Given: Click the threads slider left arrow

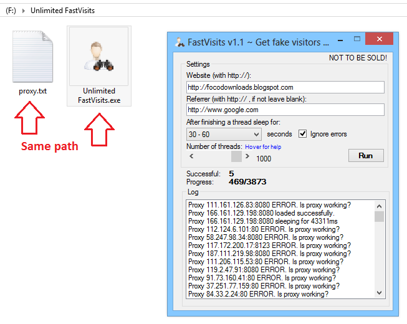Looking at the screenshot, I should coord(191,156).
